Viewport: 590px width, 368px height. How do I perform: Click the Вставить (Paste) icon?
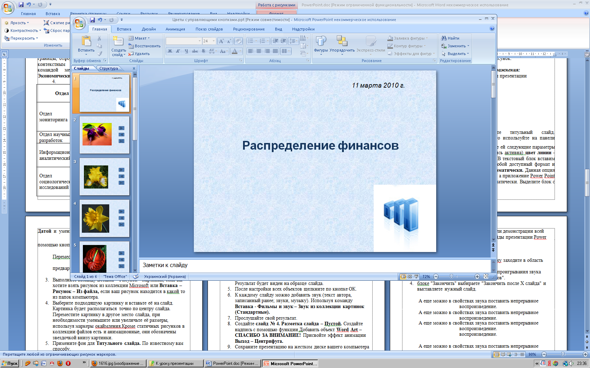[86, 41]
